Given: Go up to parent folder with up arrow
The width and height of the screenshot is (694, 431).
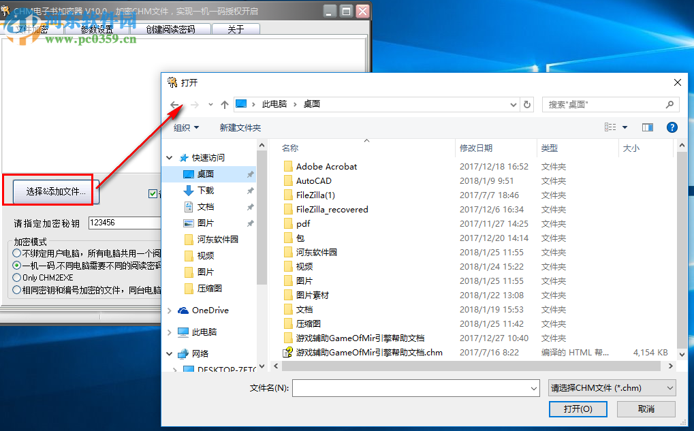Looking at the screenshot, I should click(225, 105).
